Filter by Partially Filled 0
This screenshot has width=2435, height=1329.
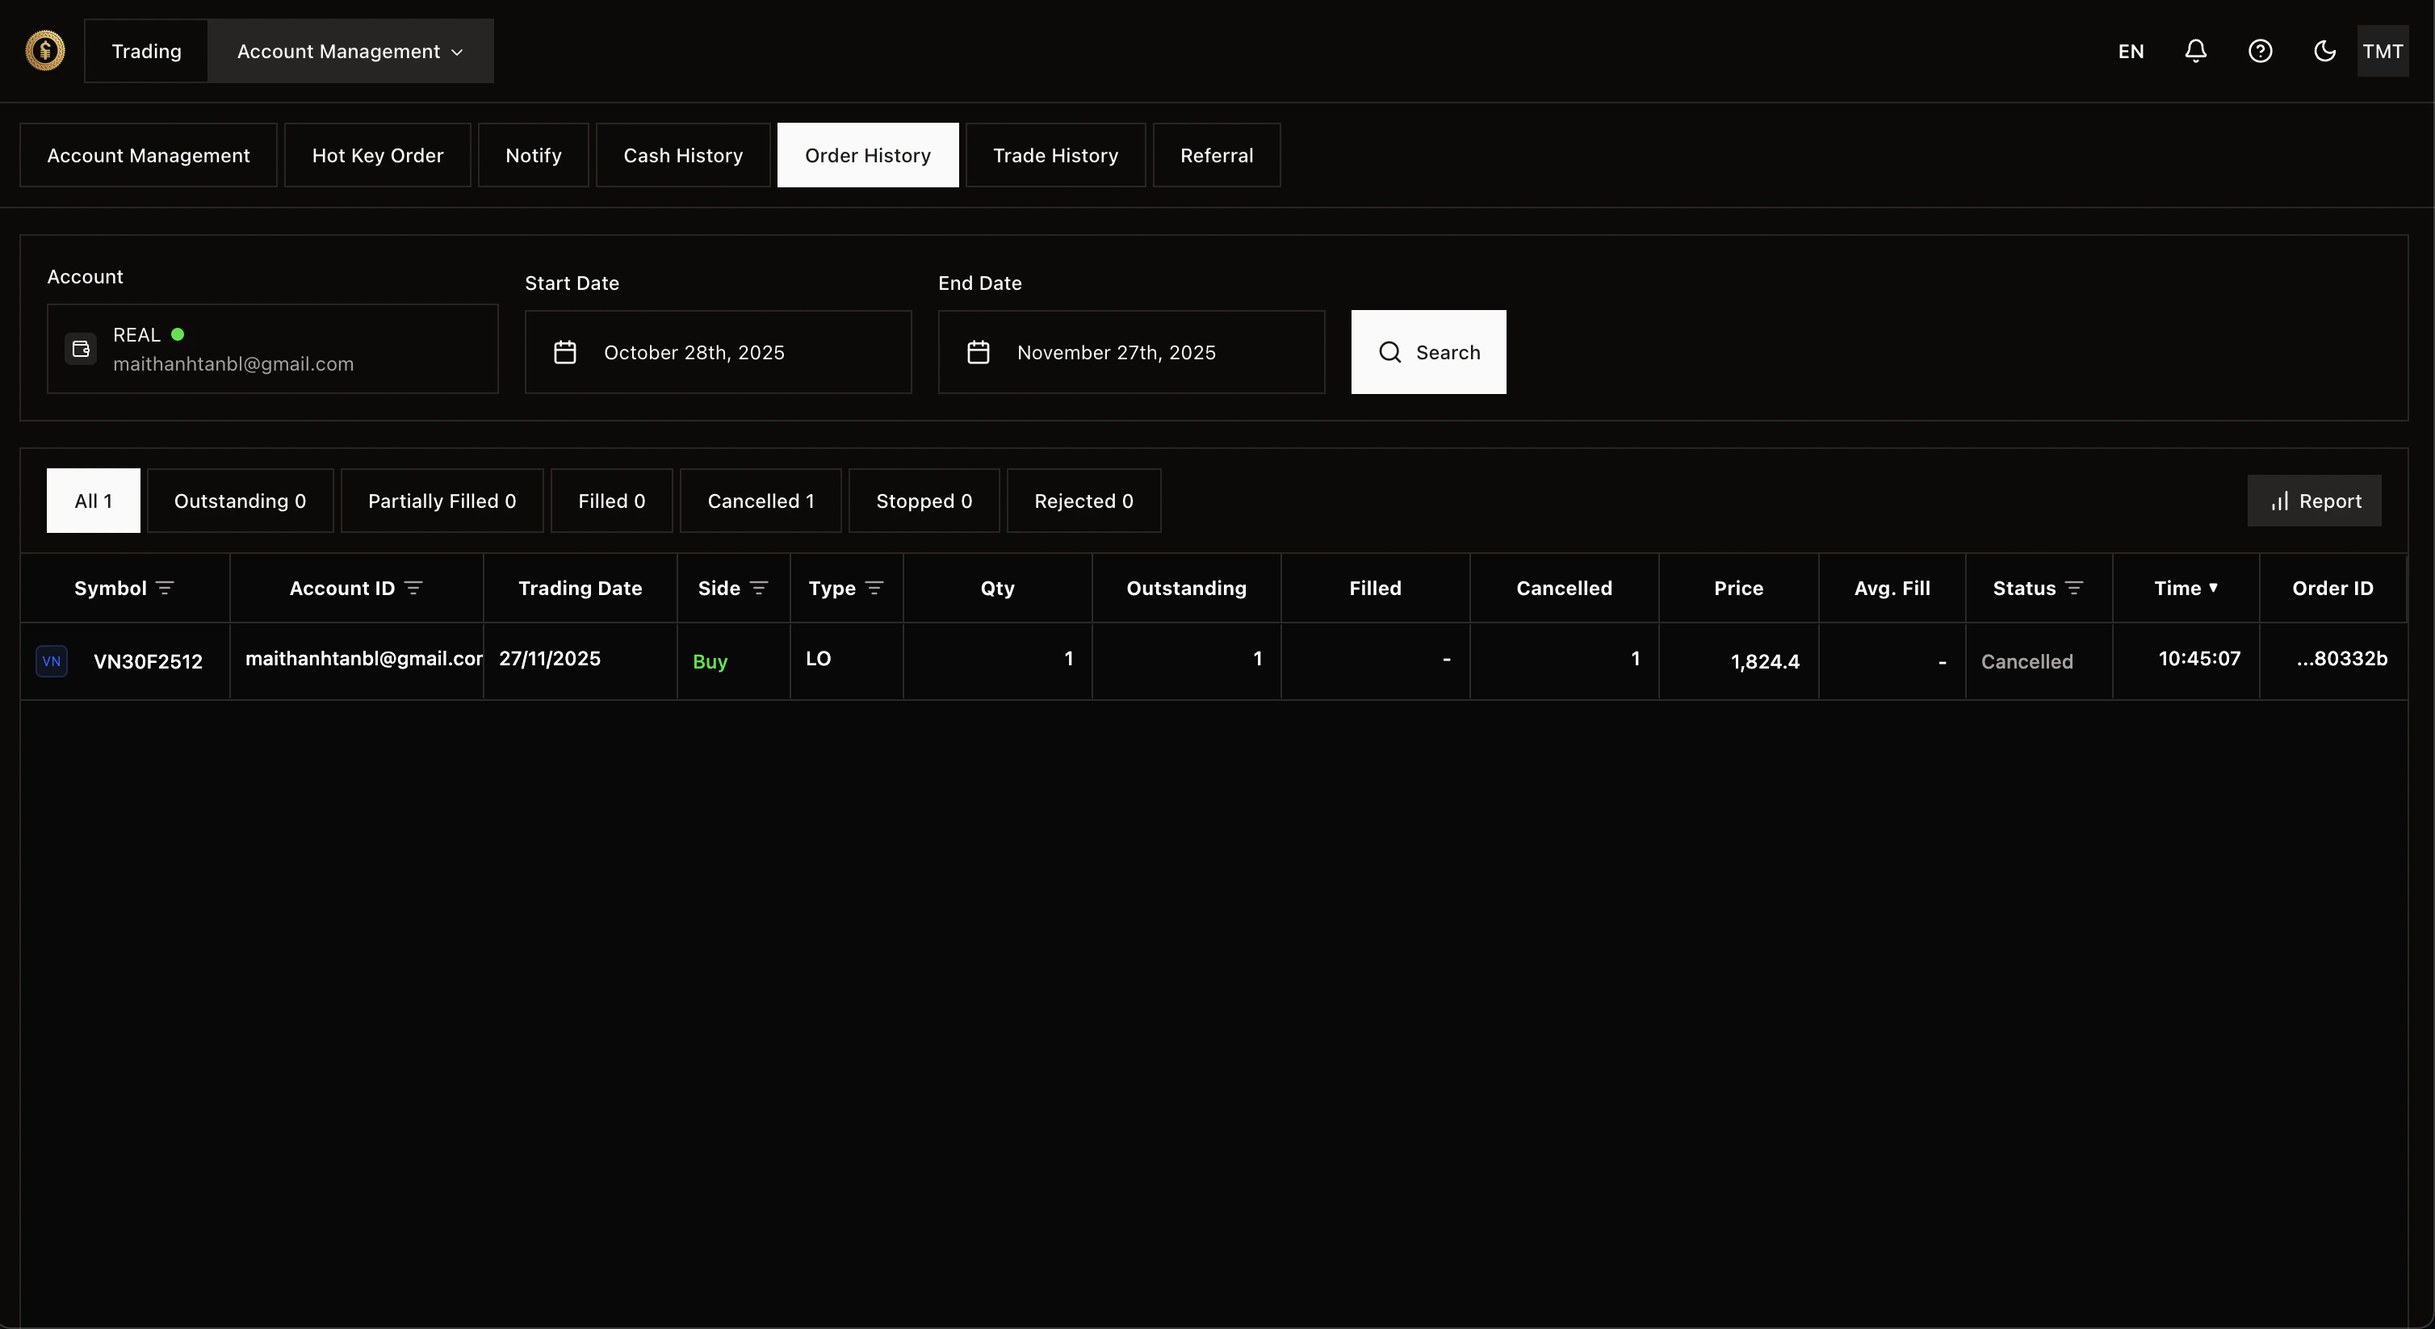pos(442,501)
